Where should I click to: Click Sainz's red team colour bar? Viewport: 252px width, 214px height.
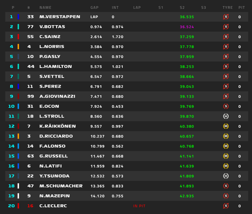[18, 37]
